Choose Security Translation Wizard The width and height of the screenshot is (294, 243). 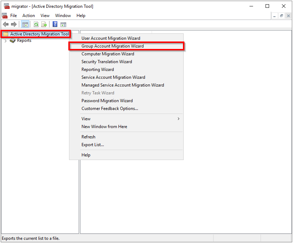pos(126,62)
